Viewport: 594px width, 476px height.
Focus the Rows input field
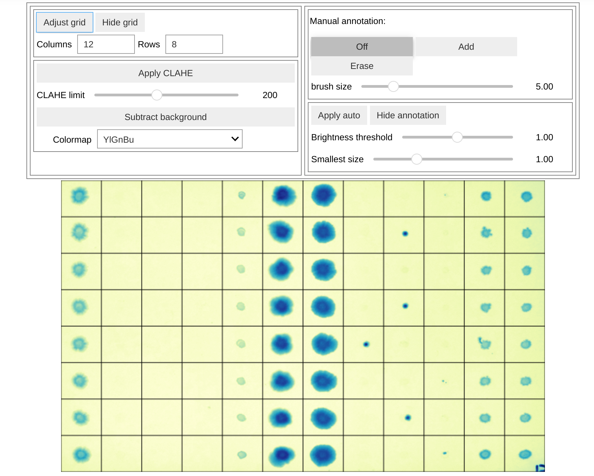(x=194, y=44)
